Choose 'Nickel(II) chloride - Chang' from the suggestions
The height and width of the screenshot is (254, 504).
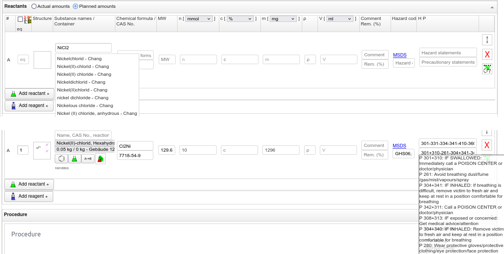[x=84, y=74]
